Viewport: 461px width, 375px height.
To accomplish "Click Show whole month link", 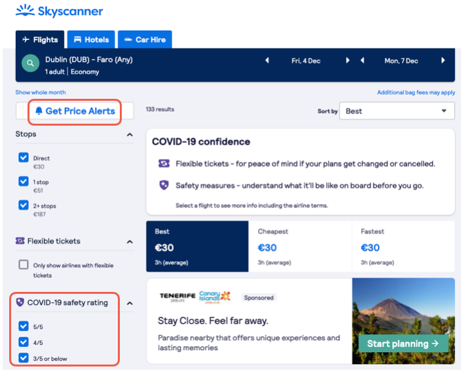I will click(x=41, y=92).
